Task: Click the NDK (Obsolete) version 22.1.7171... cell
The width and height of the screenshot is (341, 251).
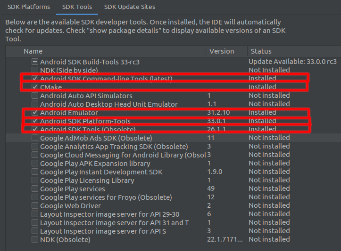Action: coord(225,239)
